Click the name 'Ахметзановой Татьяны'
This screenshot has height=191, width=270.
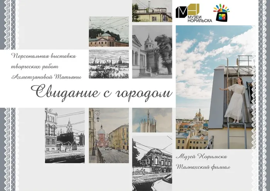(46, 77)
